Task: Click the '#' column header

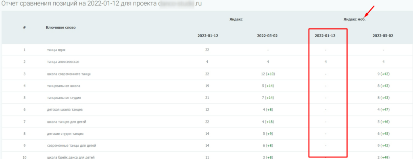Action: tap(24, 27)
